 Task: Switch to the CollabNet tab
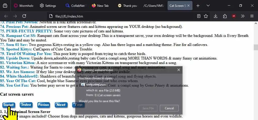click(76, 6)
